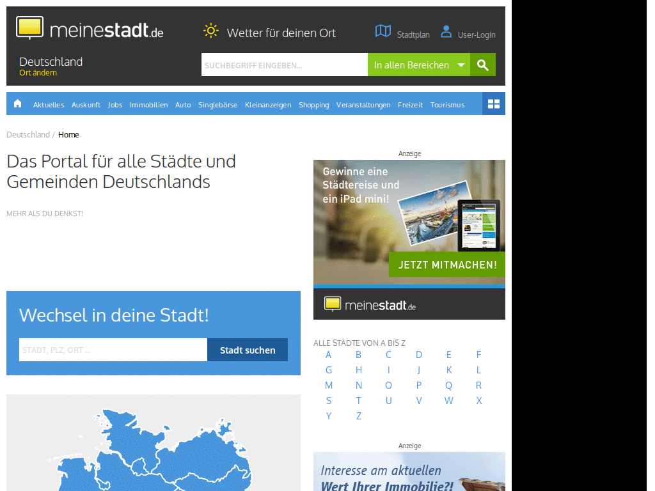Open the Aktuelles menu item
Image resolution: width=655 pixels, height=491 pixels.
pyautogui.click(x=49, y=105)
